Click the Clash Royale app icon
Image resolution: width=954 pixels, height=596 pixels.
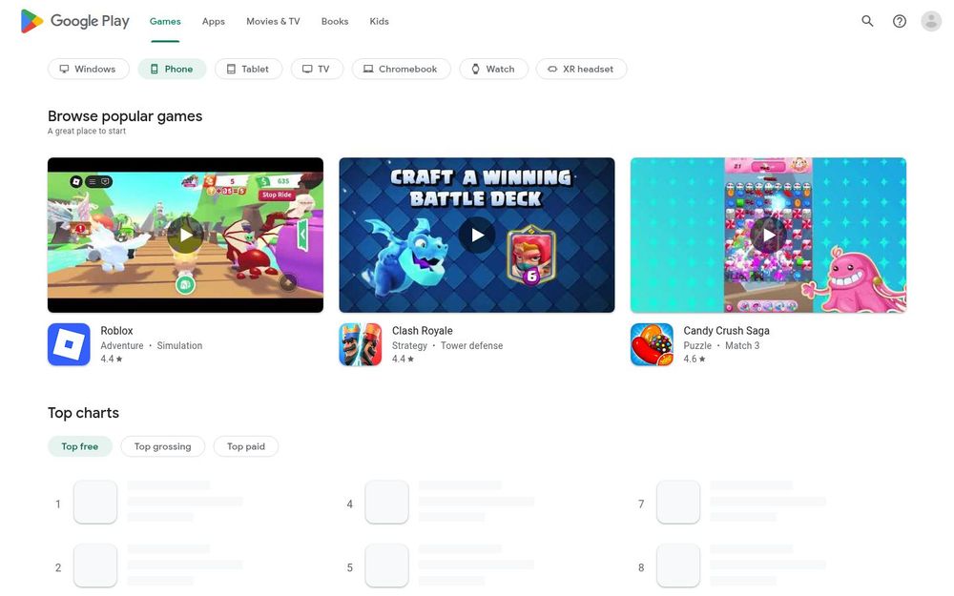360,344
